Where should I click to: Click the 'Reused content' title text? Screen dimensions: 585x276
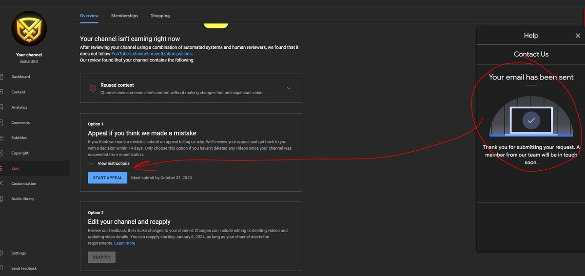click(117, 85)
